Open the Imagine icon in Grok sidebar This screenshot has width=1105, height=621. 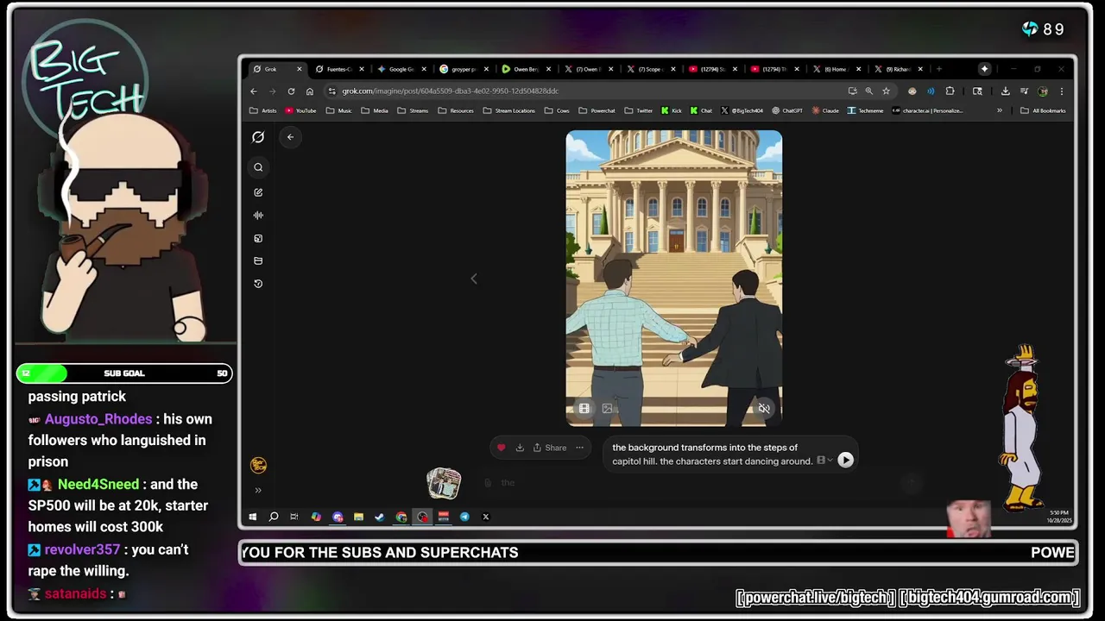(258, 238)
